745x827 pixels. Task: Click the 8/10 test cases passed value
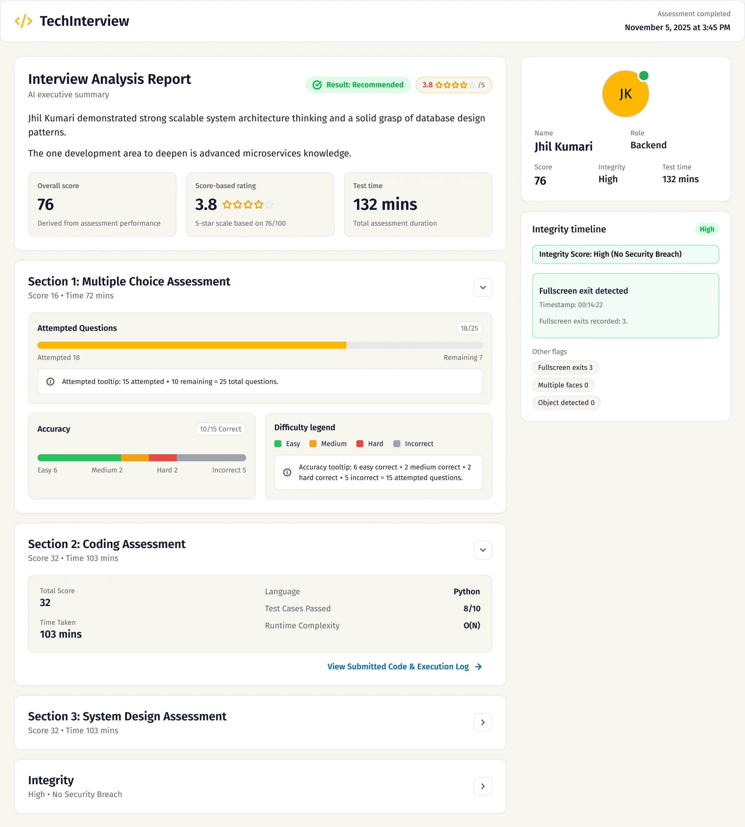click(472, 609)
